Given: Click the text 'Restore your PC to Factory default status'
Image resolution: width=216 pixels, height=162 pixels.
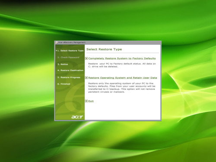Looking at the screenshot, I should coord(114,64).
